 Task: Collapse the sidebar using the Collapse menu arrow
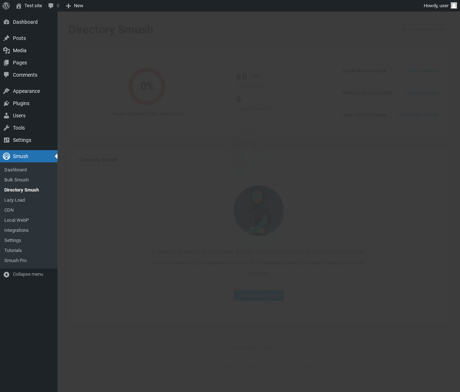[x=6, y=274]
